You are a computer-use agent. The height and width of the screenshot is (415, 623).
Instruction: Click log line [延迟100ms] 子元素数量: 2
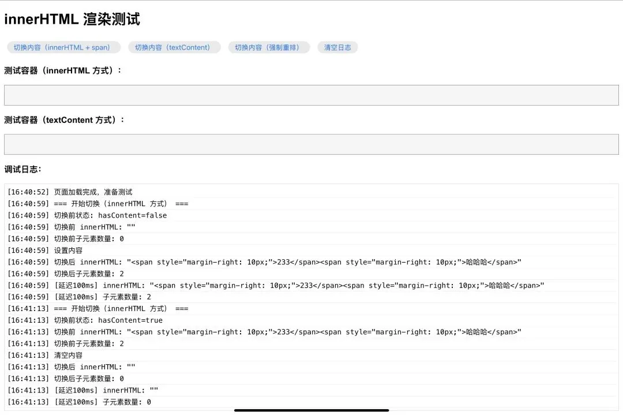coord(311,297)
